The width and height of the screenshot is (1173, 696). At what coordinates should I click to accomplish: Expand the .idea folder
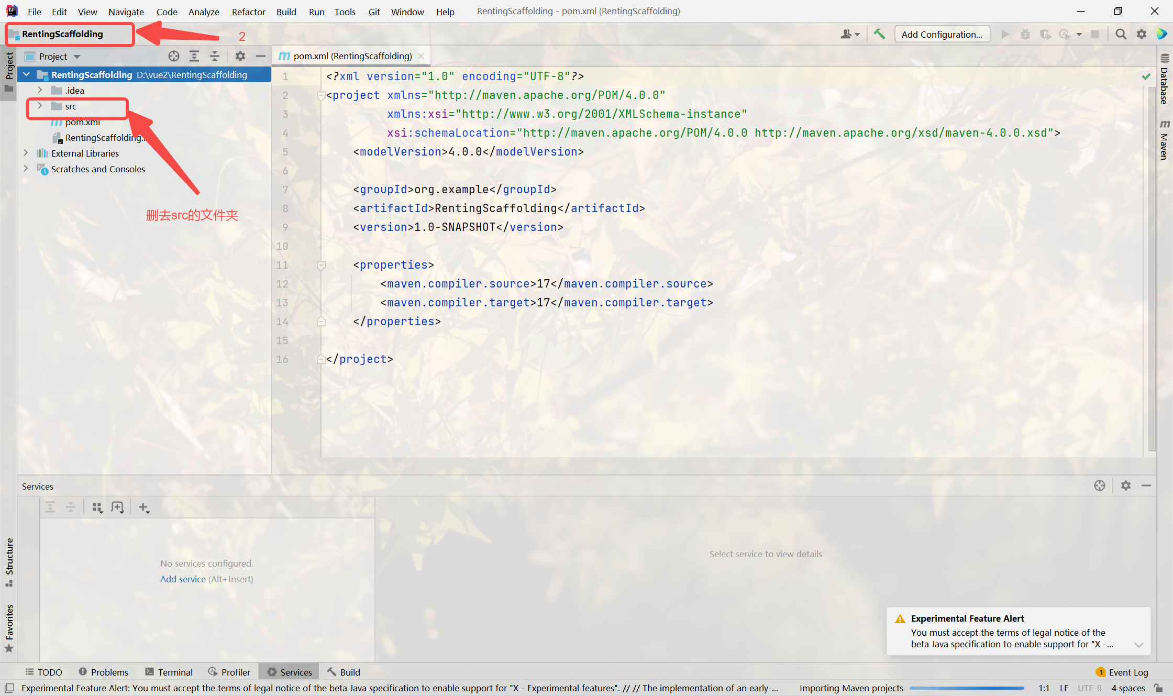(40, 90)
